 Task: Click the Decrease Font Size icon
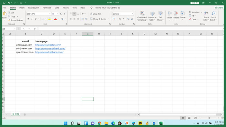pyautogui.click(x=65, y=14)
